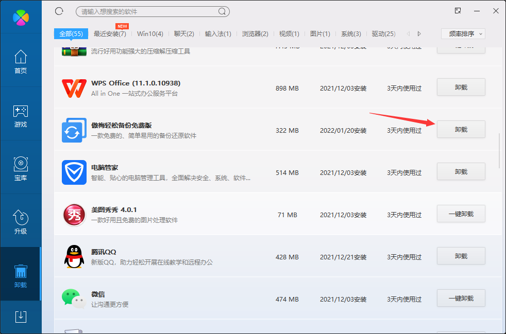Open the 宝库 software library
506x334 pixels.
tap(21, 169)
